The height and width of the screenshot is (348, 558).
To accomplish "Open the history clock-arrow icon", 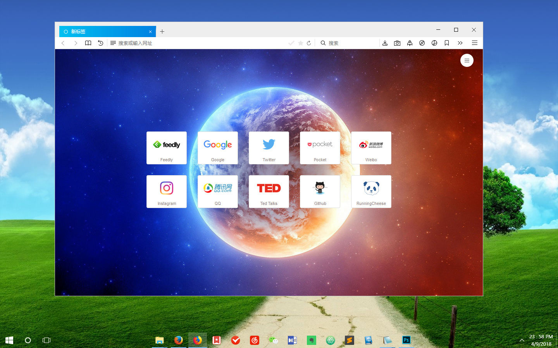I will pos(100,43).
